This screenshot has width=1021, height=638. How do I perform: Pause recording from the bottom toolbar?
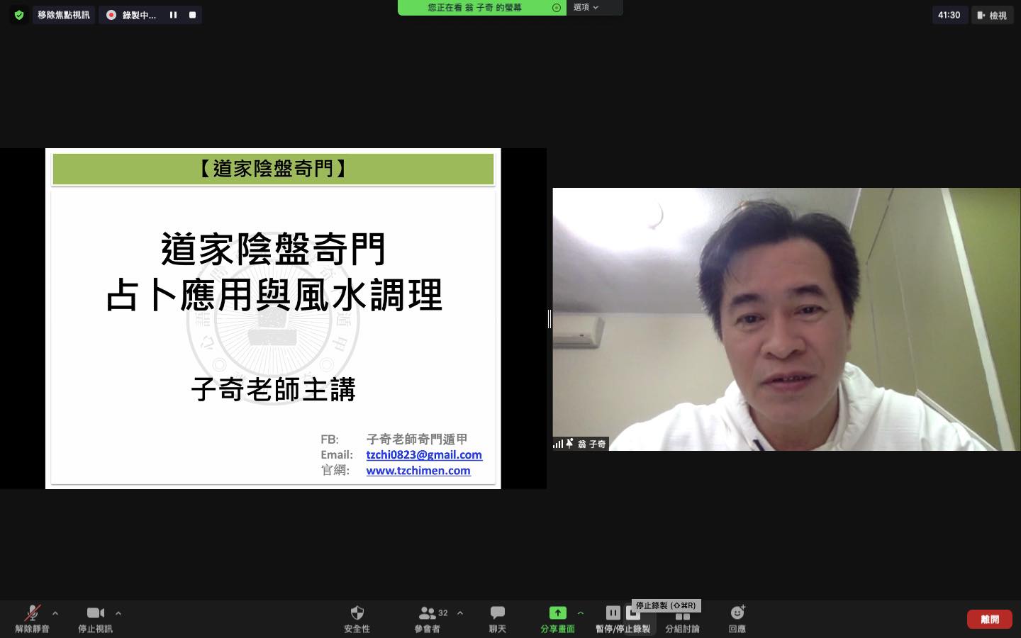point(613,613)
